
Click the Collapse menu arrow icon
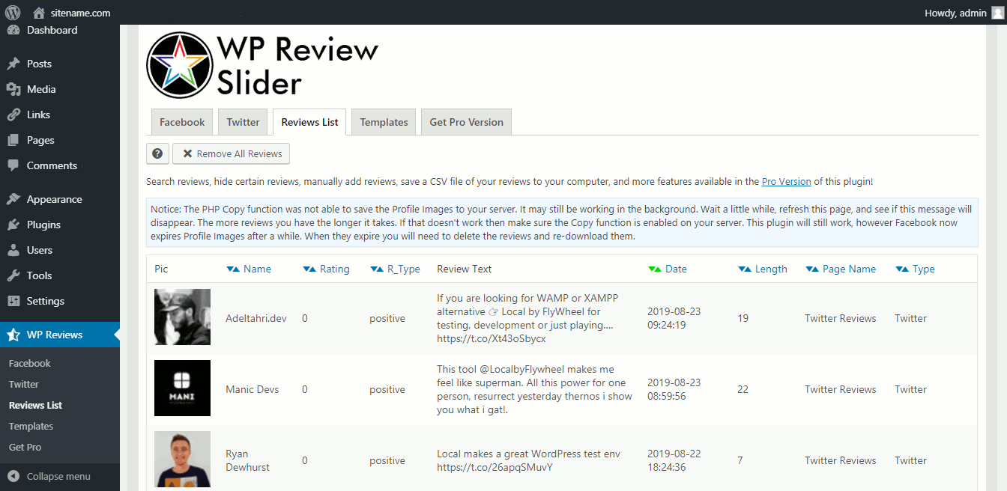point(13,476)
